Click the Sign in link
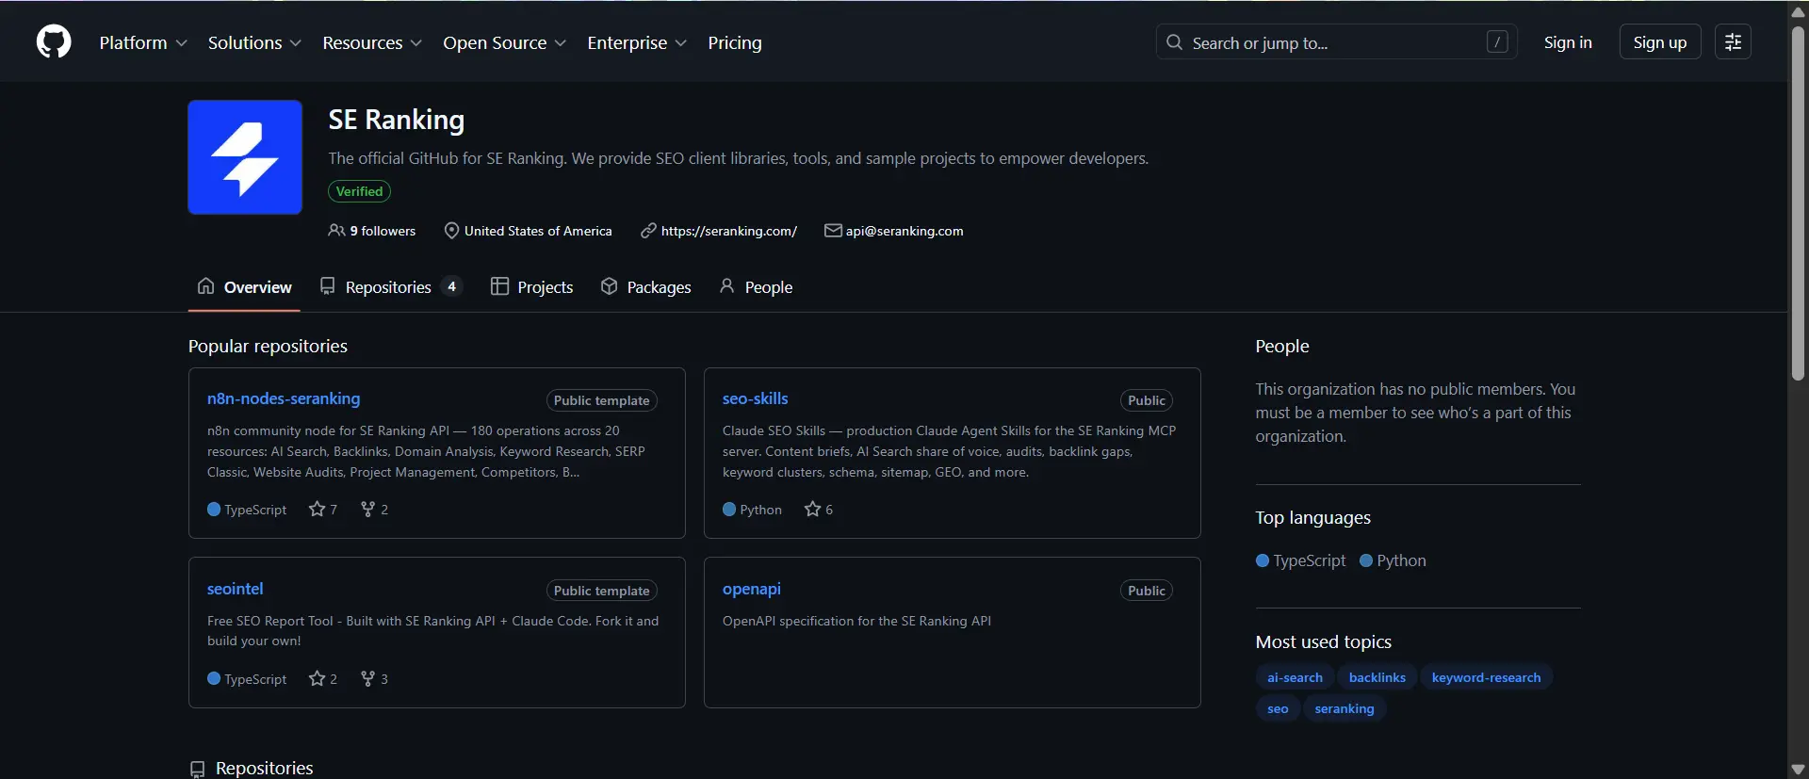The image size is (1809, 779). pyautogui.click(x=1568, y=42)
